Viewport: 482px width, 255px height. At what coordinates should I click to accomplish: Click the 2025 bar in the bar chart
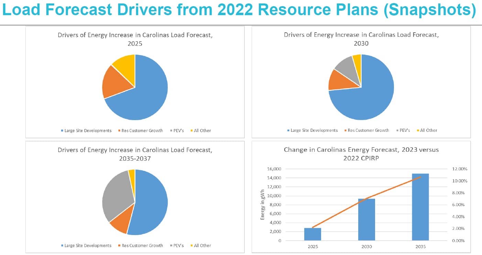pyautogui.click(x=313, y=234)
